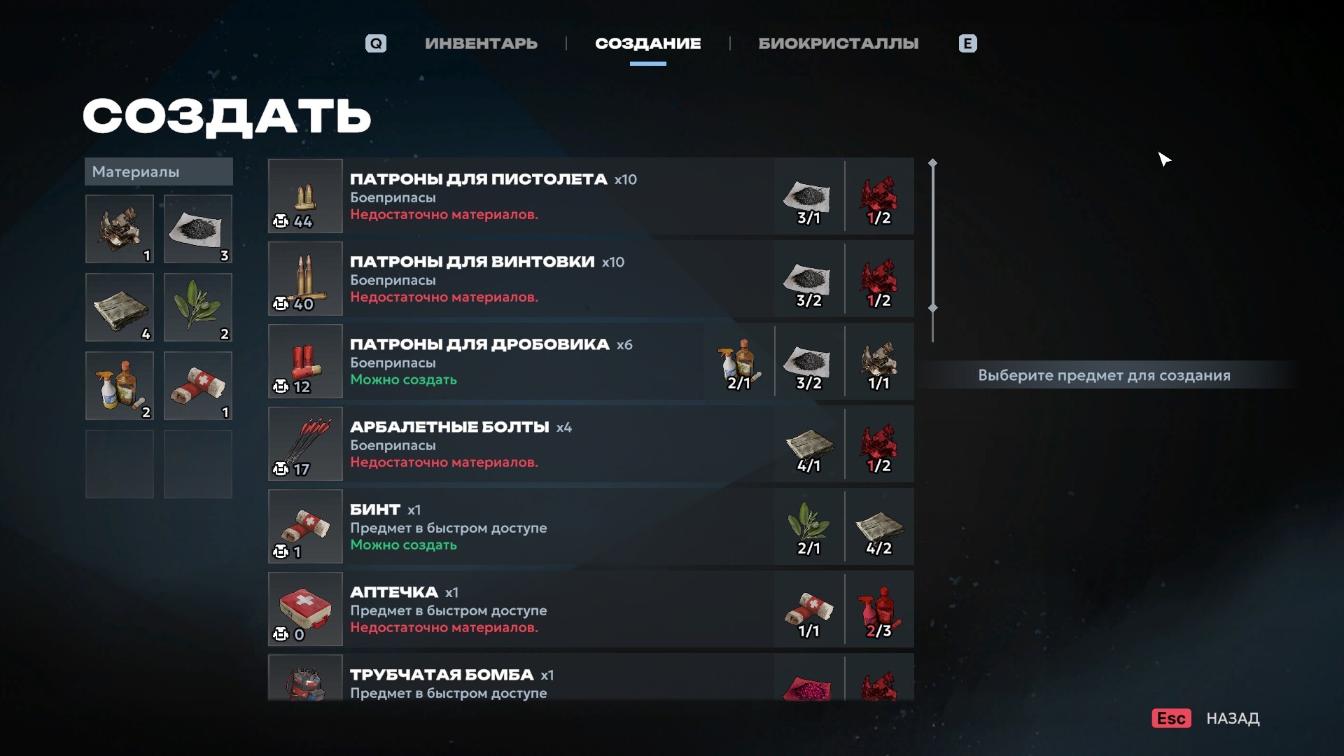This screenshot has width=1344, height=756.
Task: Click the chemicals bottle material slot
Action: [120, 386]
